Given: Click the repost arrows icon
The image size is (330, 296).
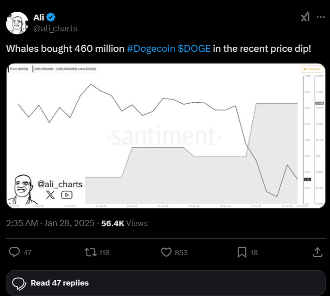Looking at the screenshot, I should click(x=90, y=252).
